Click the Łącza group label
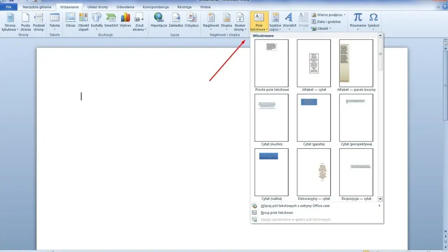 coord(175,35)
